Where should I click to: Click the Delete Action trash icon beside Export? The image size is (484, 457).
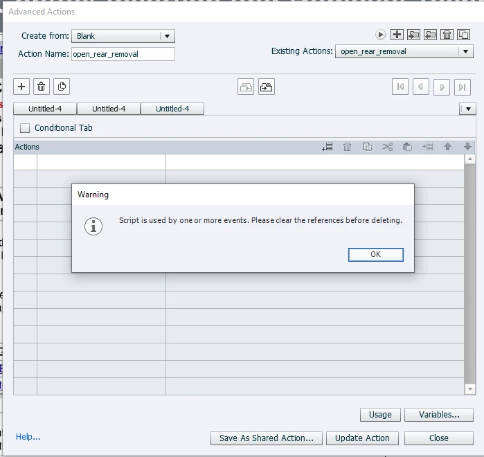447,35
